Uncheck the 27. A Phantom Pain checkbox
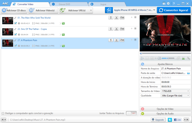The width and height of the screenshot is (192, 123). click(16, 46)
